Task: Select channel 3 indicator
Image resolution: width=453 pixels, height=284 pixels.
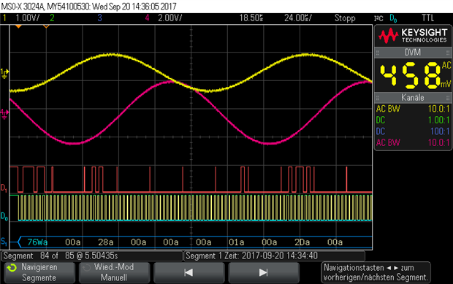Action: coord(99,18)
